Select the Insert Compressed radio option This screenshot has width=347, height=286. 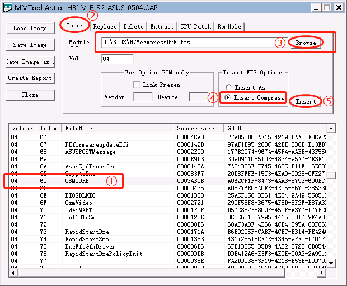pyautogui.click(x=227, y=97)
